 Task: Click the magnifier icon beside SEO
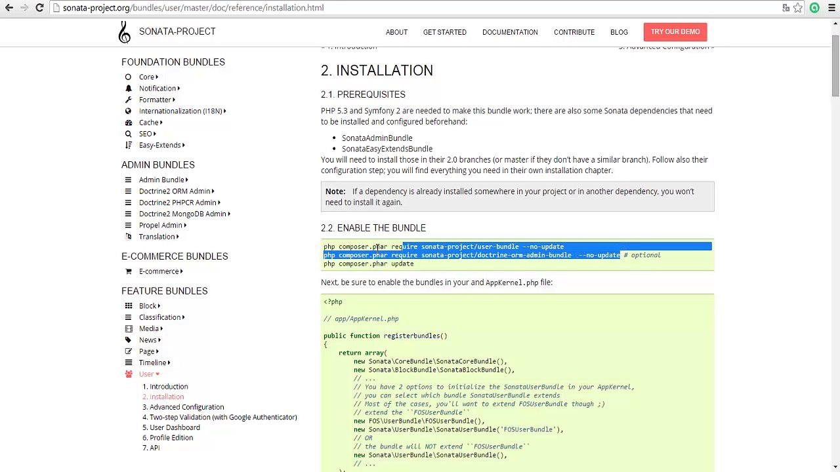tap(128, 134)
